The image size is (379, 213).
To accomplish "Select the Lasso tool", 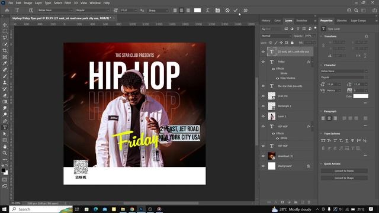I will coord(5,38).
